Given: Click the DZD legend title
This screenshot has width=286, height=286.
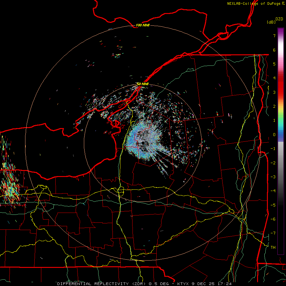Looking at the screenshot, I should click(x=279, y=19).
